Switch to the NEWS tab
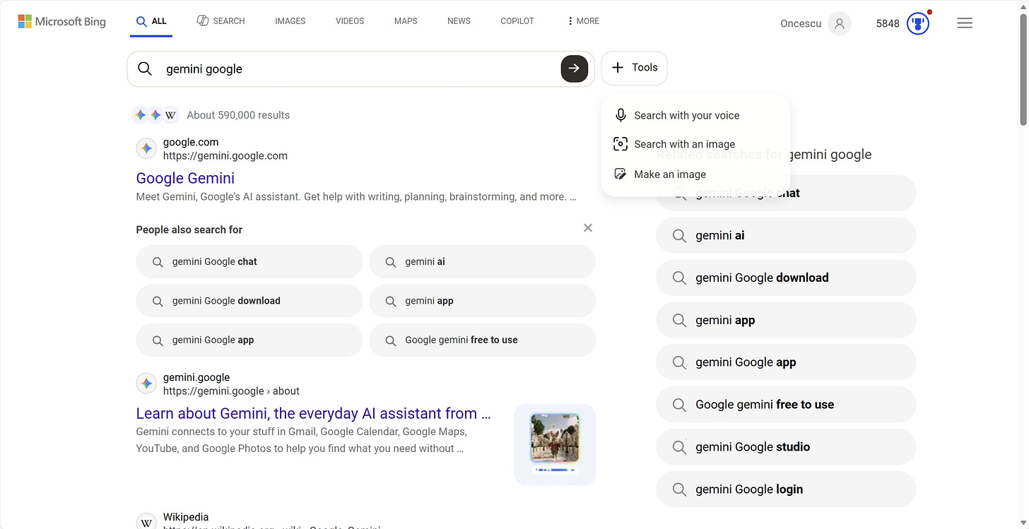This screenshot has width=1029, height=529. [459, 21]
